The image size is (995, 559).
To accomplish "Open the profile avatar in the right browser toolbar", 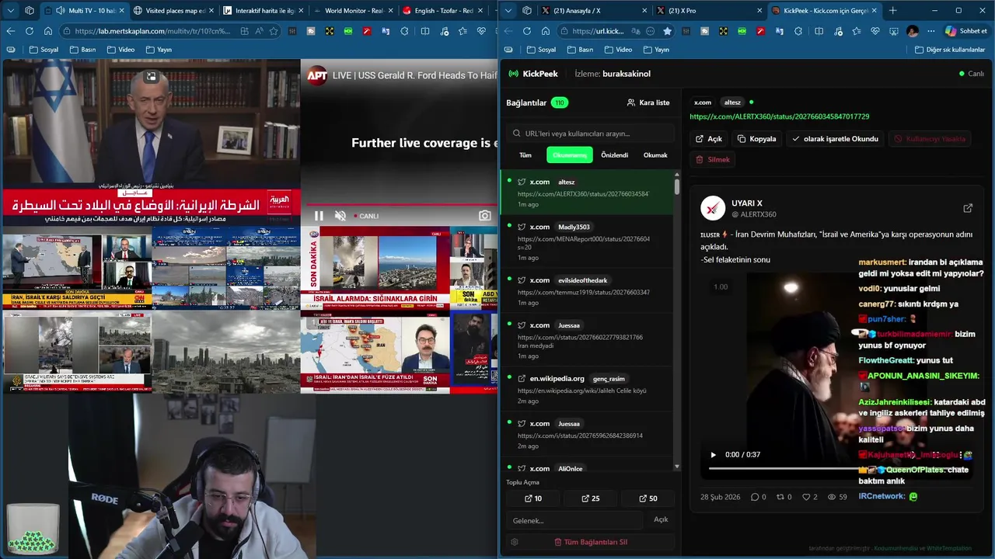I will 913,31.
